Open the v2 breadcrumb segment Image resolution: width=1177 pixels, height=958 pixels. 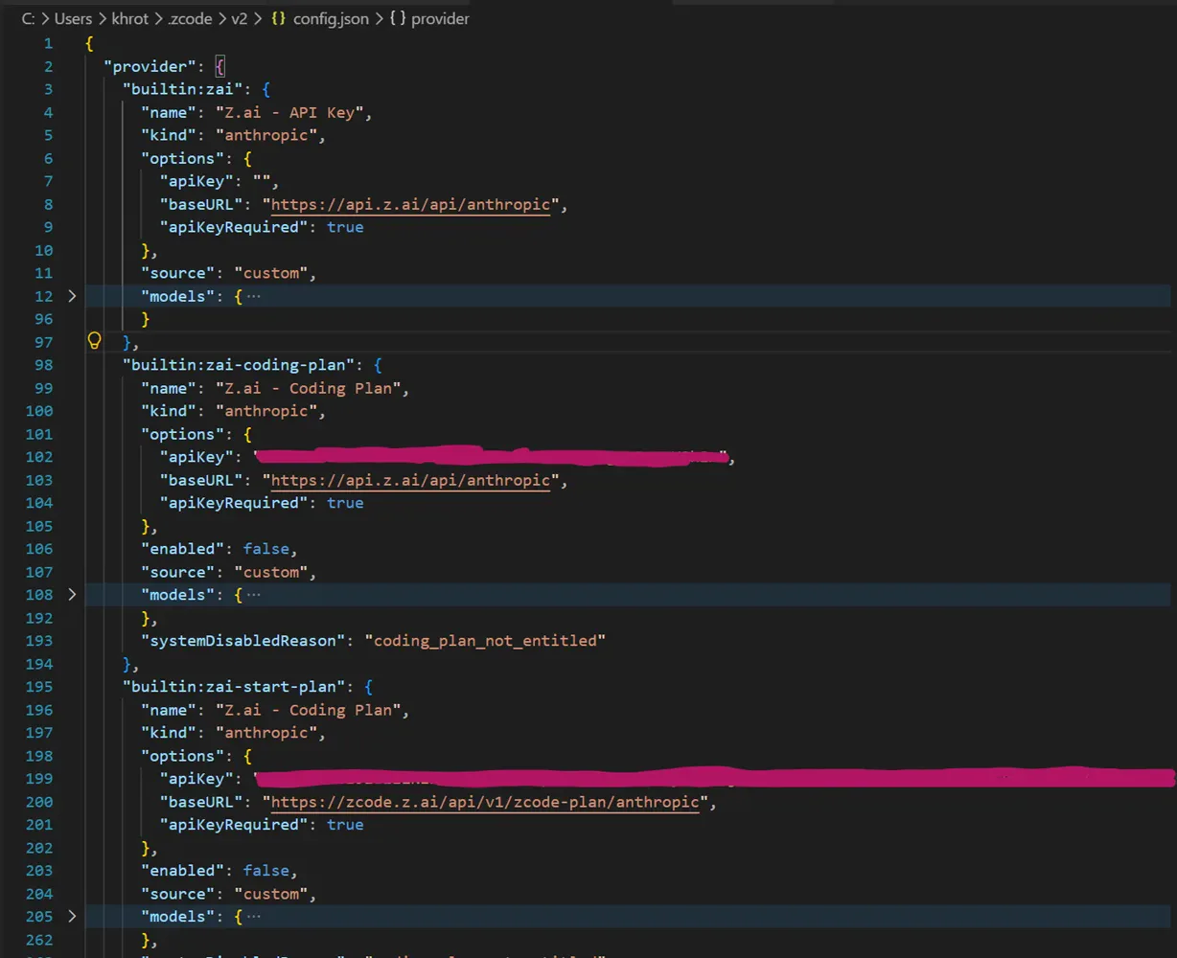[x=240, y=18]
